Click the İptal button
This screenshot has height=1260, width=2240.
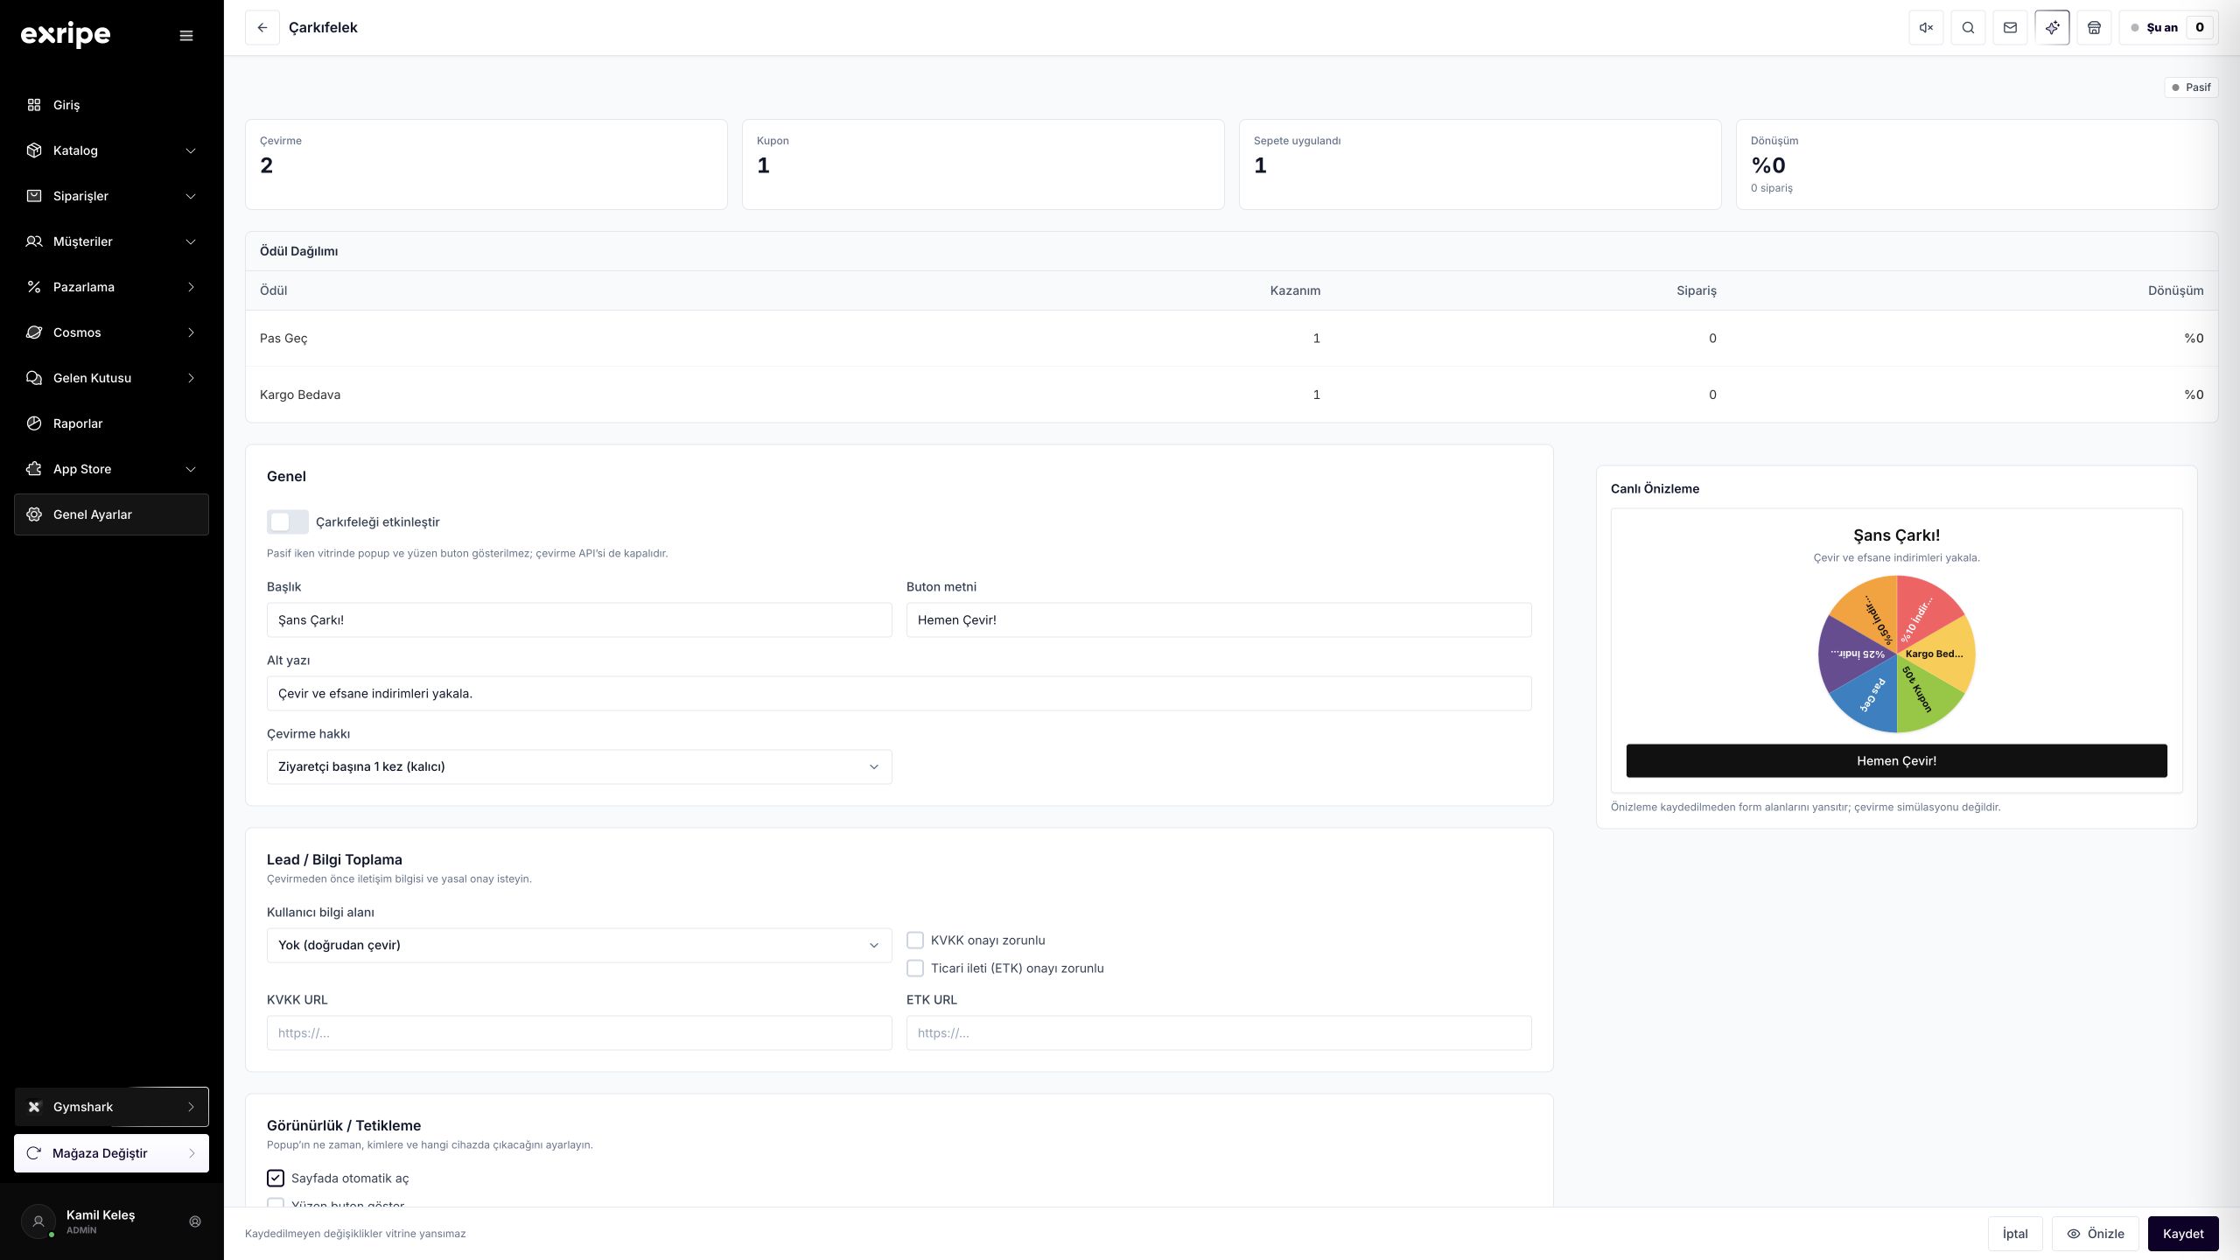point(2015,1234)
